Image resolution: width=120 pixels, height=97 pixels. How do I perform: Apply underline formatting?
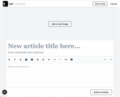[x=20, y=60]
